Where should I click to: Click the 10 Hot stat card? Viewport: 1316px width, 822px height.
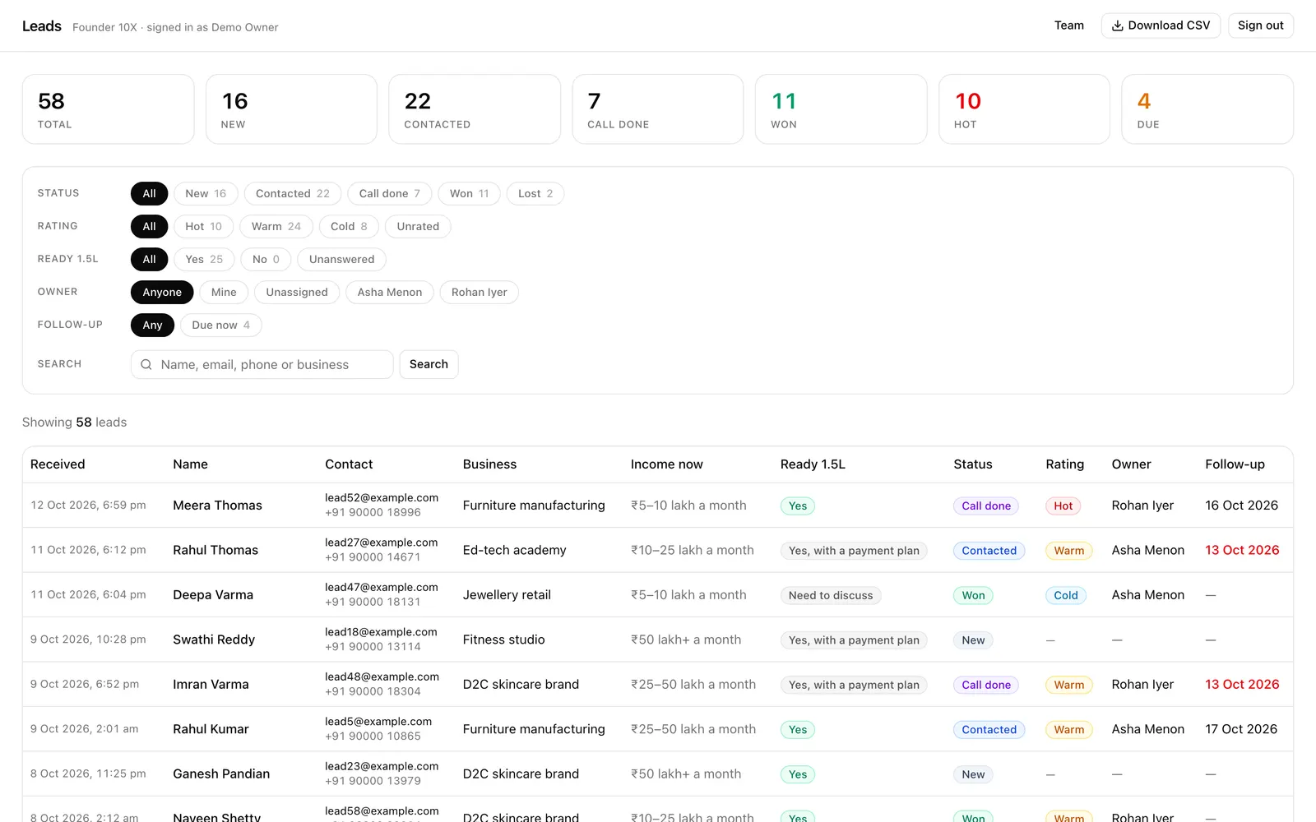[x=1024, y=109]
